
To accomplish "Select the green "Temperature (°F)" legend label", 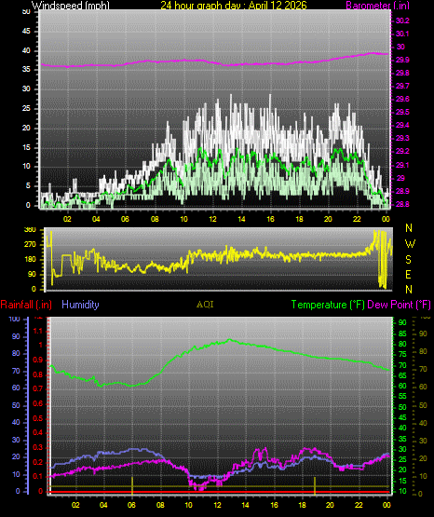I will click(x=328, y=305).
